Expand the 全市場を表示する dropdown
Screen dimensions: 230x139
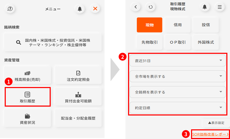pos(177,77)
